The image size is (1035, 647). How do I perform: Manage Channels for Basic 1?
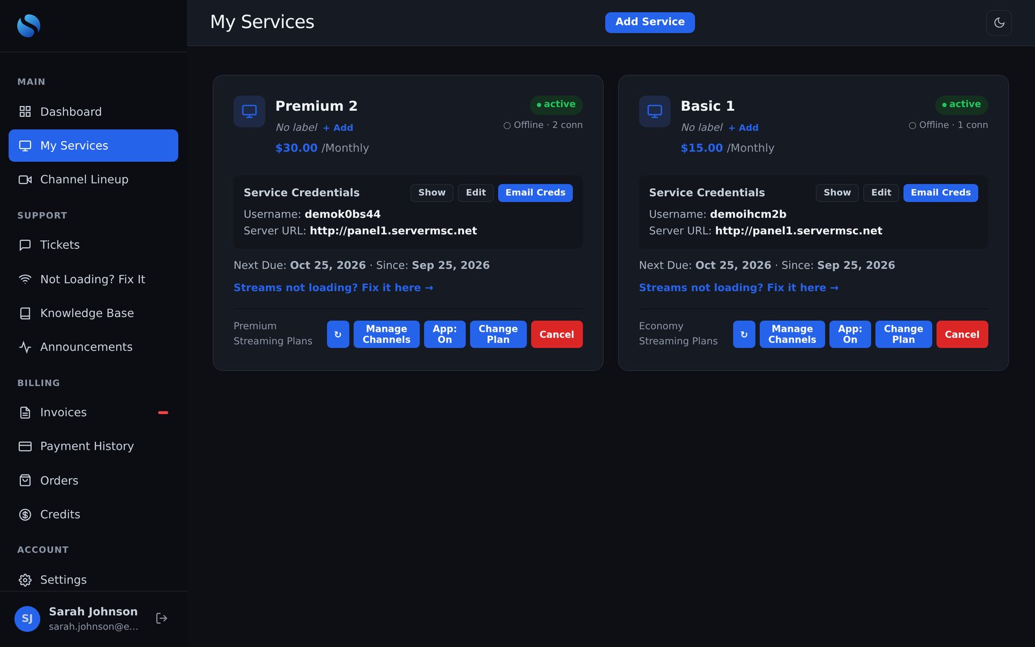coord(792,335)
